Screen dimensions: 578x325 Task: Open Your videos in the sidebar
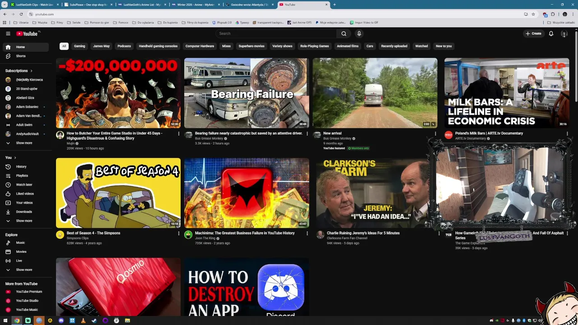point(25,203)
